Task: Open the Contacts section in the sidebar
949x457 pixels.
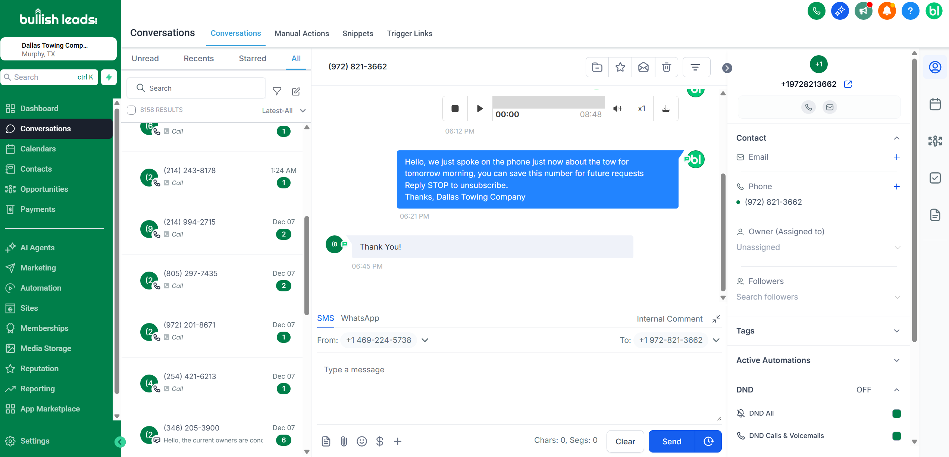Action: click(x=36, y=169)
